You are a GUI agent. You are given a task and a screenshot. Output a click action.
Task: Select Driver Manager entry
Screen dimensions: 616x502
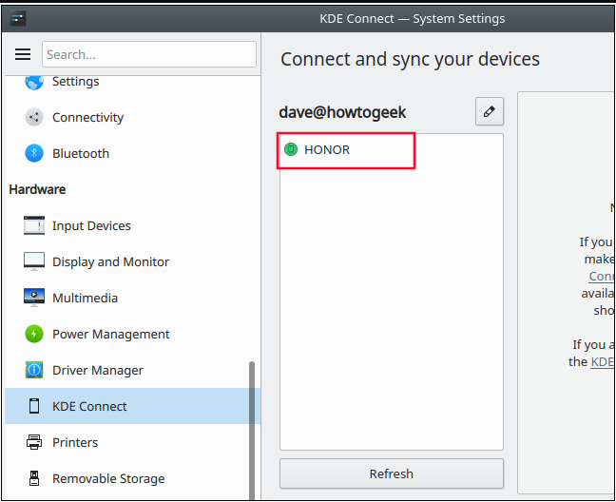point(132,370)
